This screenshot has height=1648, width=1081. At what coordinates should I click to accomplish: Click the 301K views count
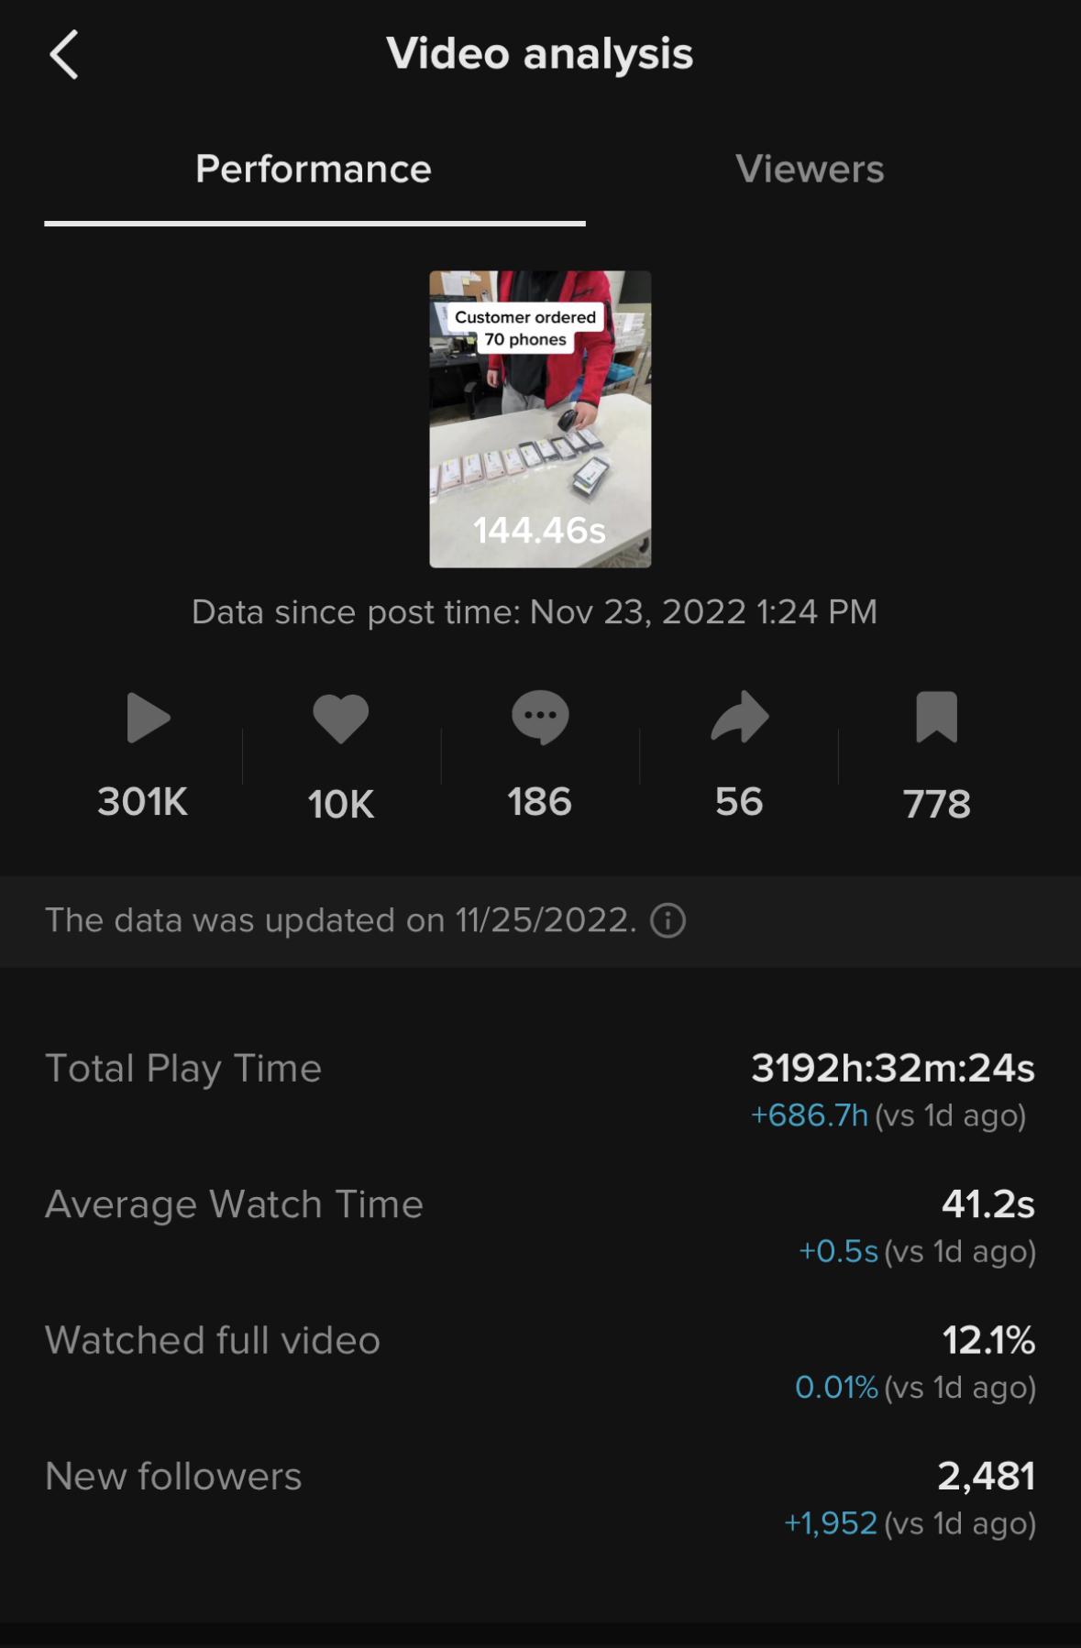(143, 802)
